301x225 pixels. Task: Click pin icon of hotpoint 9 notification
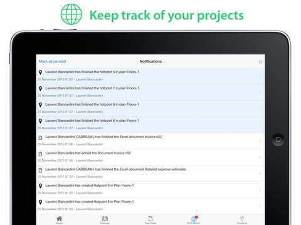pyautogui.click(x=40, y=72)
